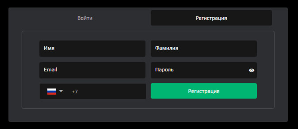This screenshot has height=129, width=298.
Task: Click the Russian flag icon
Action: pos(52,91)
